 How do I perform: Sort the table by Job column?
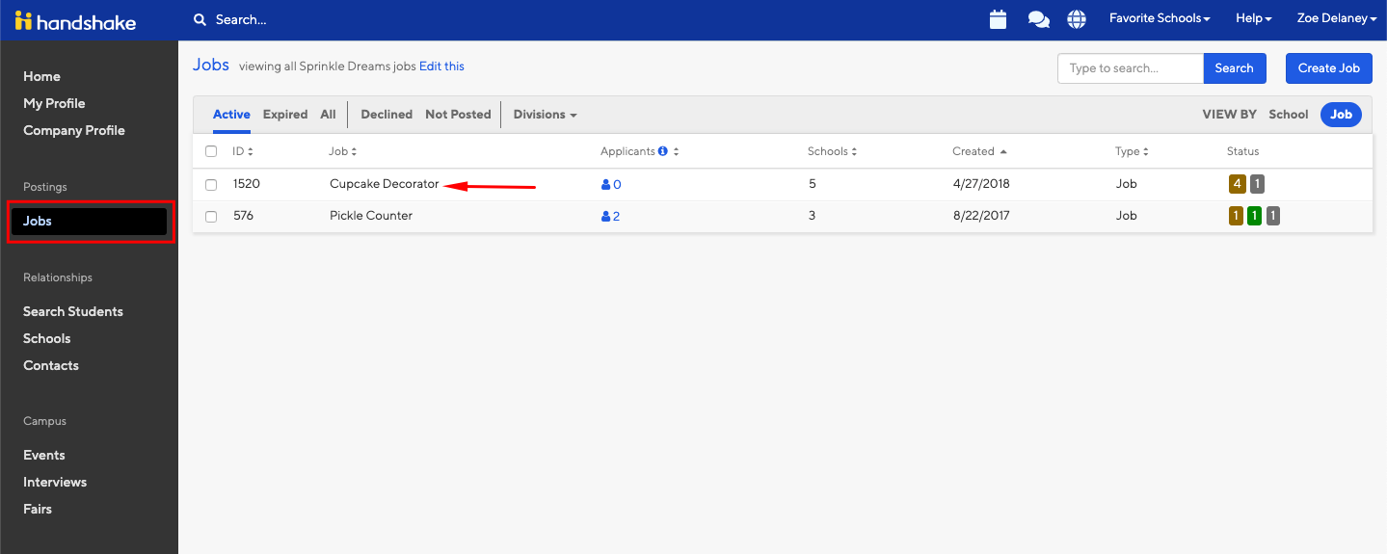click(343, 151)
